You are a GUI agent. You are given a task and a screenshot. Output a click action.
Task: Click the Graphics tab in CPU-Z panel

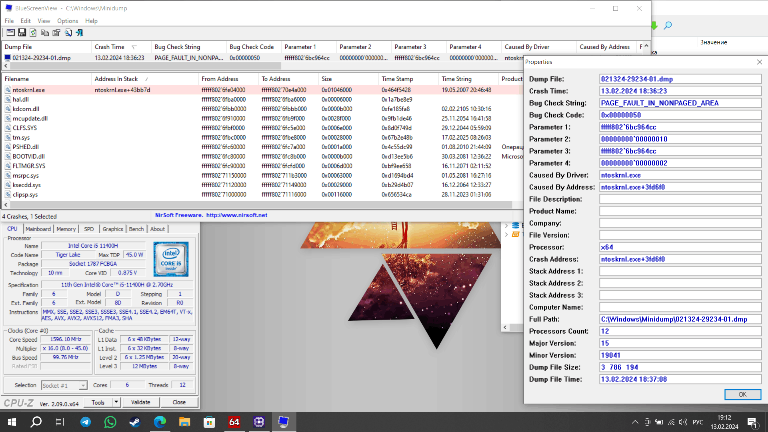click(112, 228)
